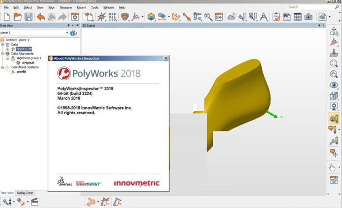Click the orange petals cross-section icon

[x=176, y=17]
